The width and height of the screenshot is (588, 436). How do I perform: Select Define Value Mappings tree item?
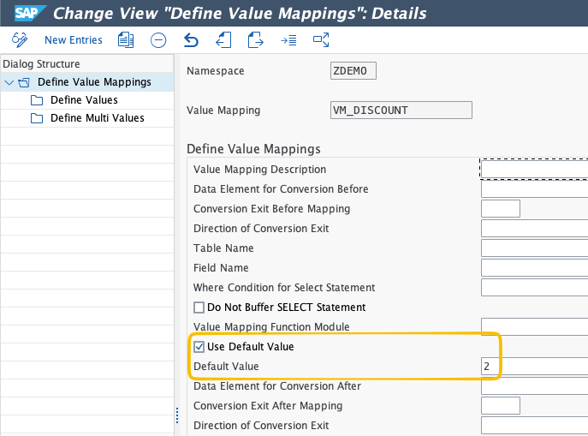coord(94,82)
